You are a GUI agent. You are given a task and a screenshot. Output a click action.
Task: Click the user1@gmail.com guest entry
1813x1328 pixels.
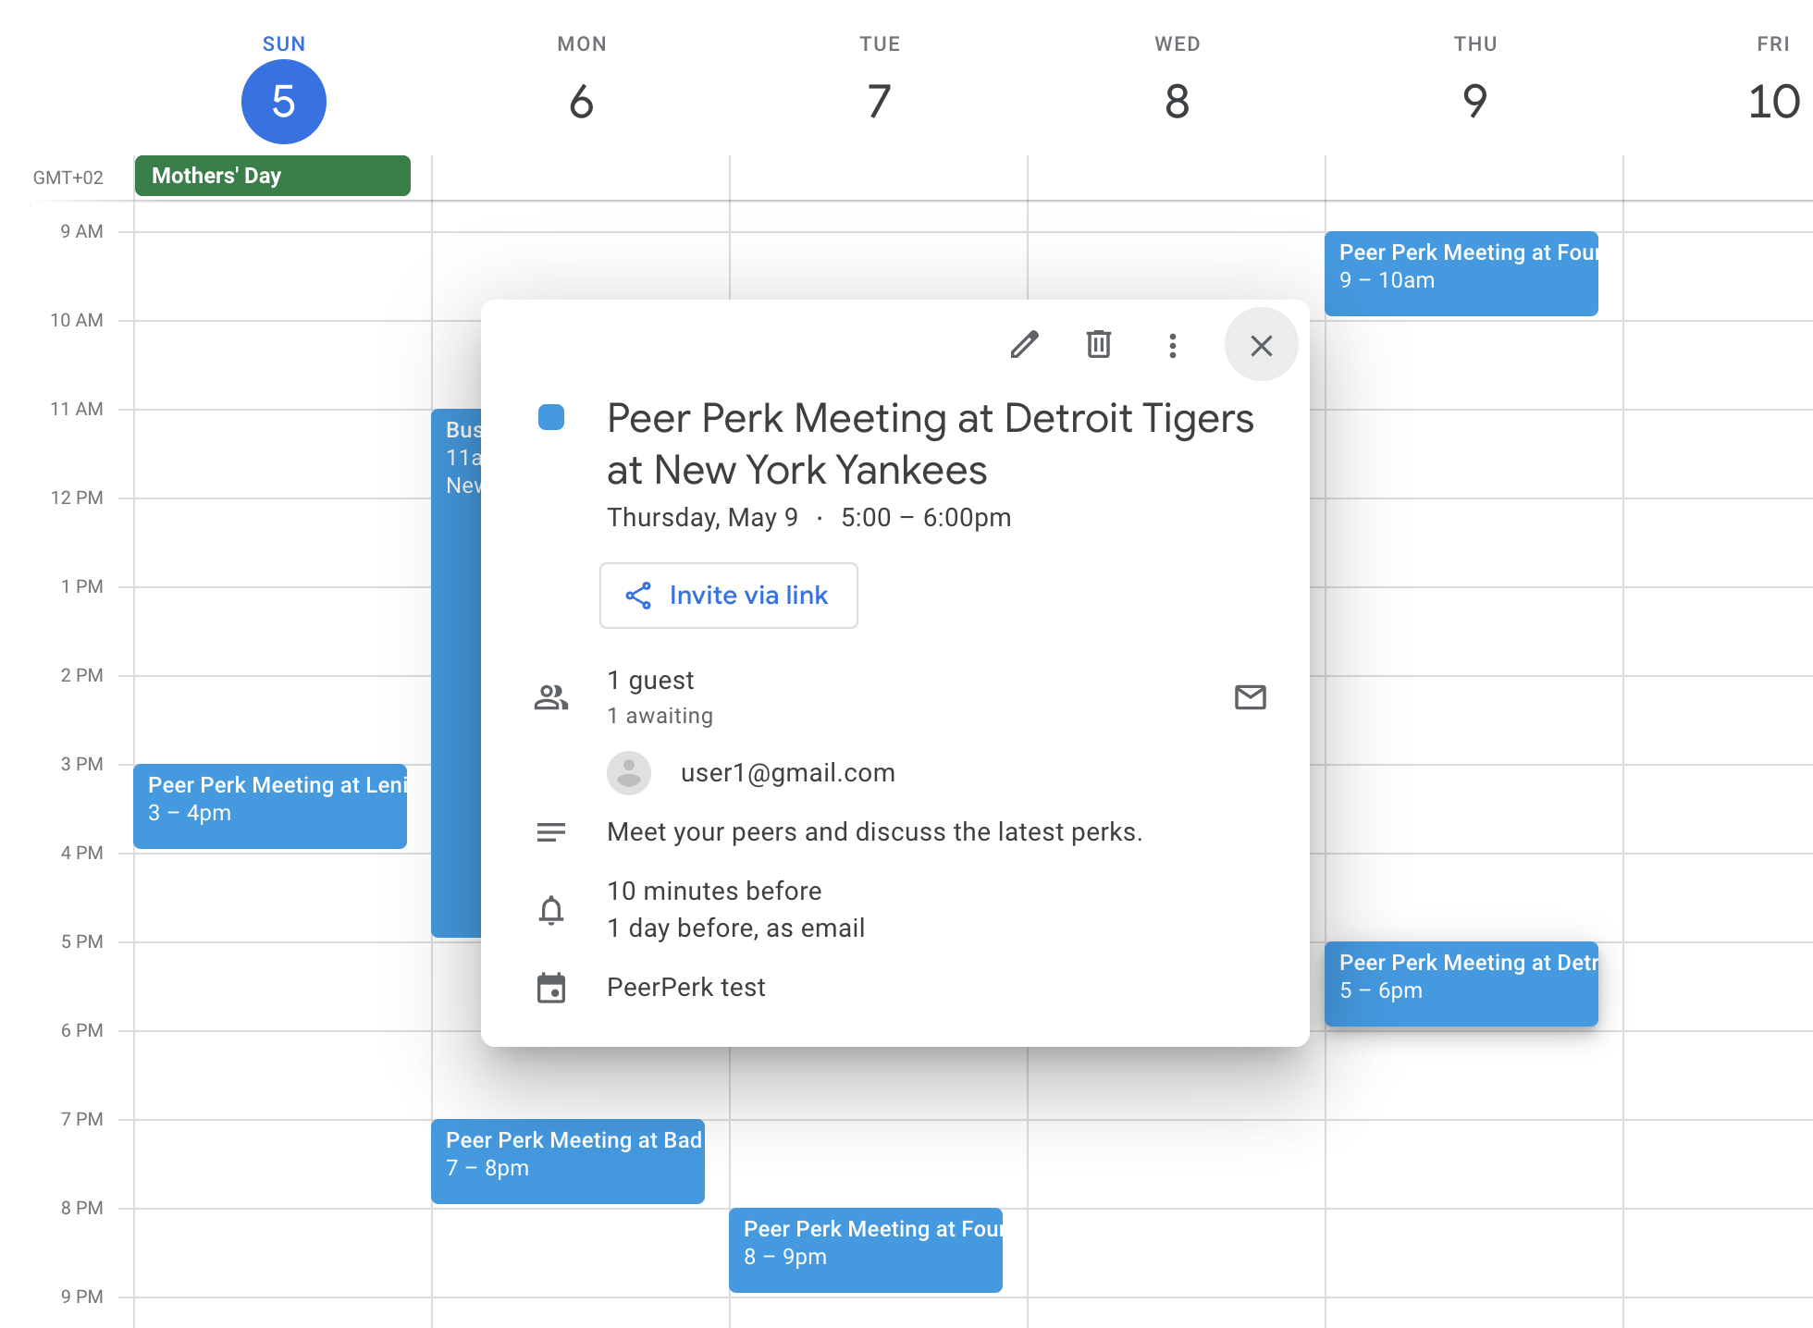[787, 773]
